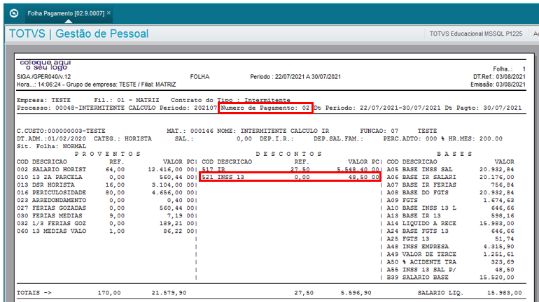Click the A07 BASE IR FERIAS row
Viewport: 539px width, 302px height.
tap(450, 185)
